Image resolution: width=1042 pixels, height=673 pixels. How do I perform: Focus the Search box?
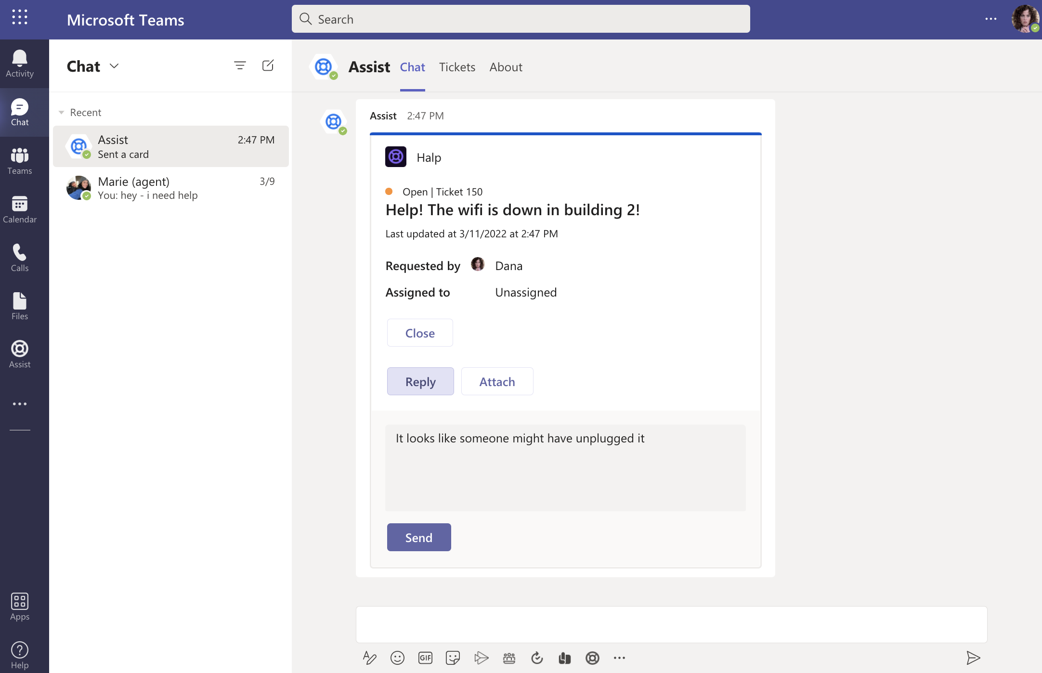coord(521,19)
